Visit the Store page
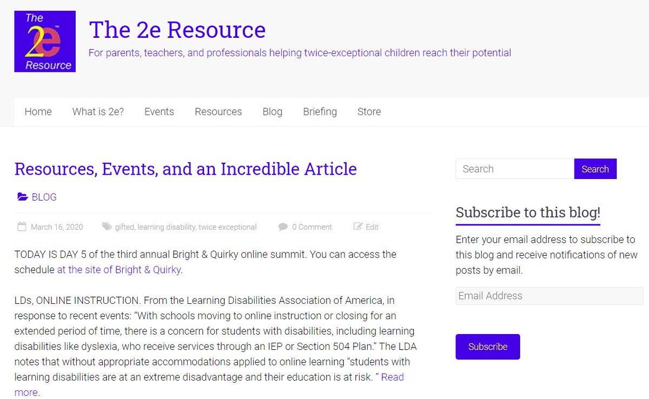This screenshot has width=649, height=399. (x=369, y=112)
